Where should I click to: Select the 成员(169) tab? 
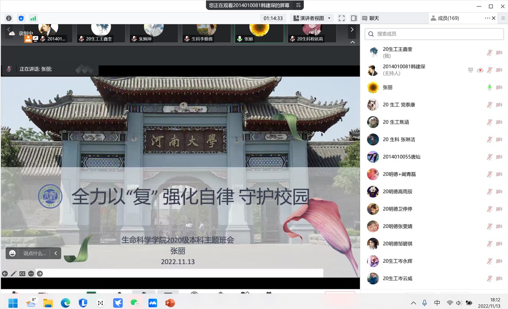tap(444, 18)
